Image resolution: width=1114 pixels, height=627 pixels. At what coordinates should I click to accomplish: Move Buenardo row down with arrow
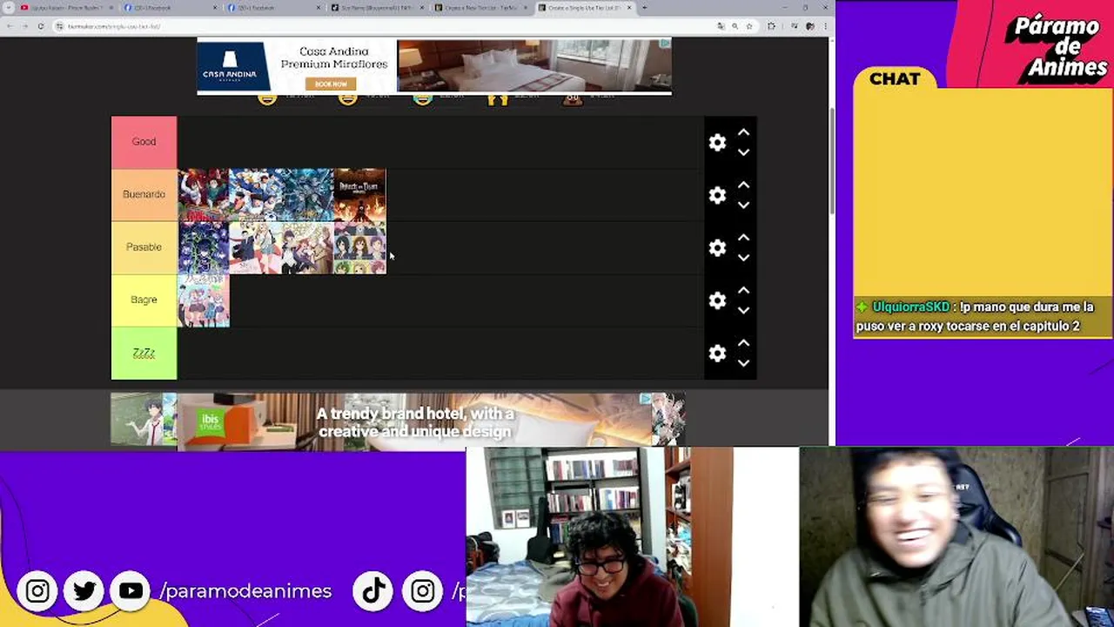click(743, 206)
